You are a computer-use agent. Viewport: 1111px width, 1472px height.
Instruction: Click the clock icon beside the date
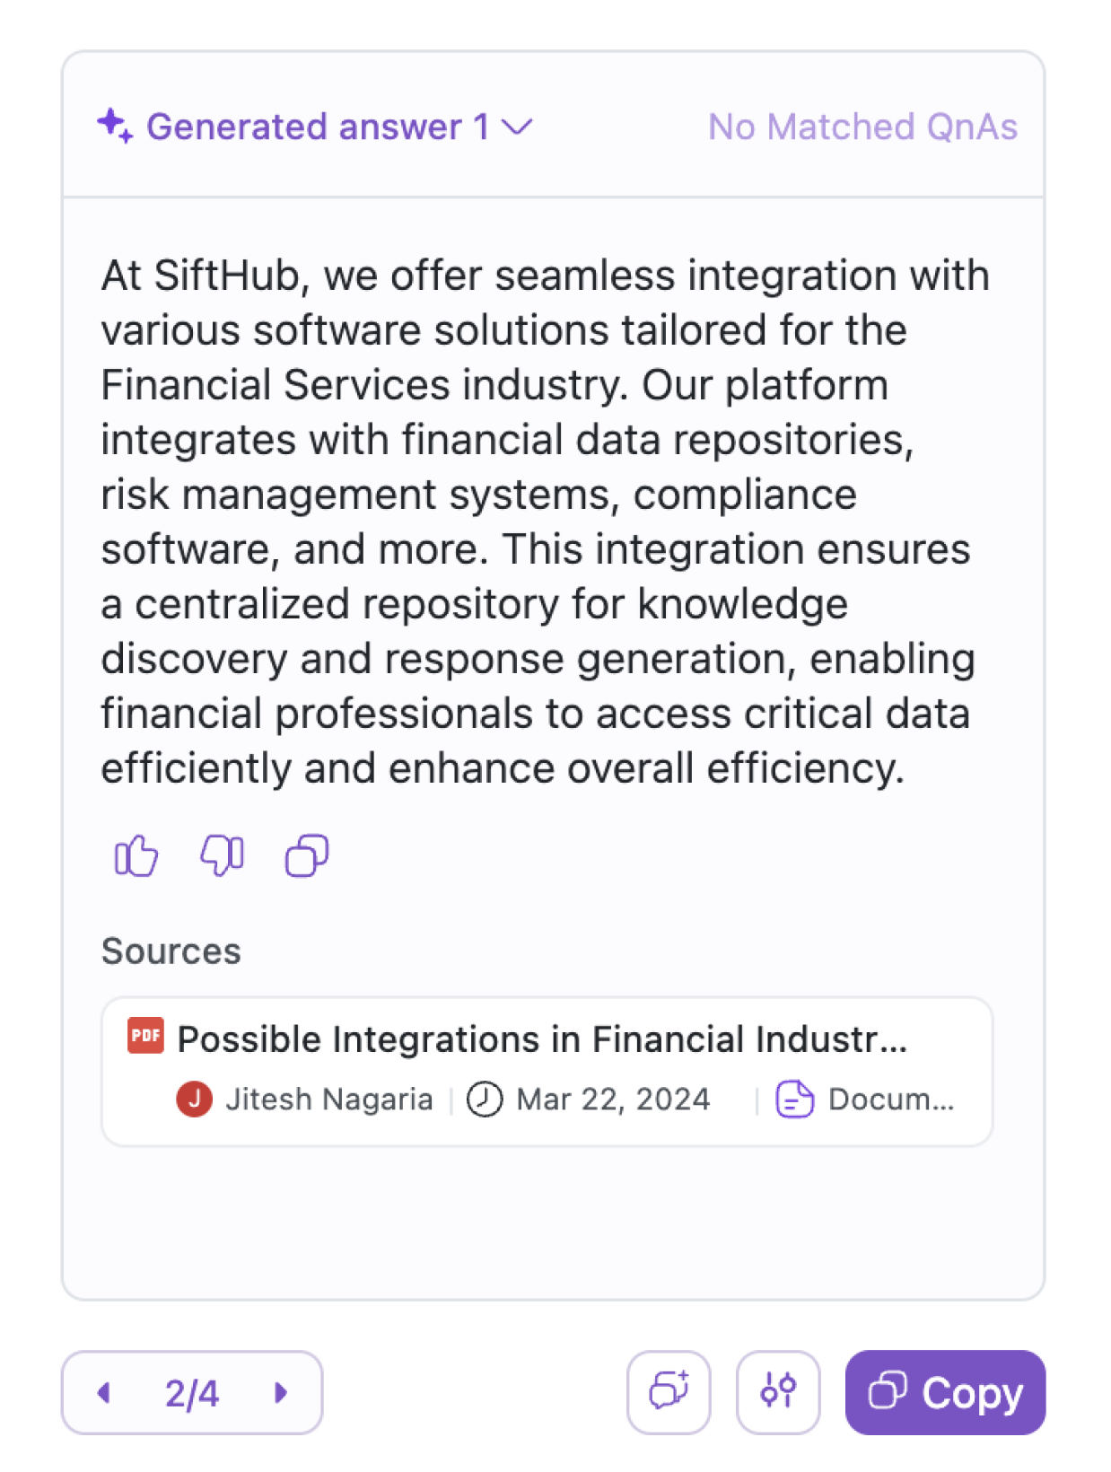click(x=485, y=1099)
